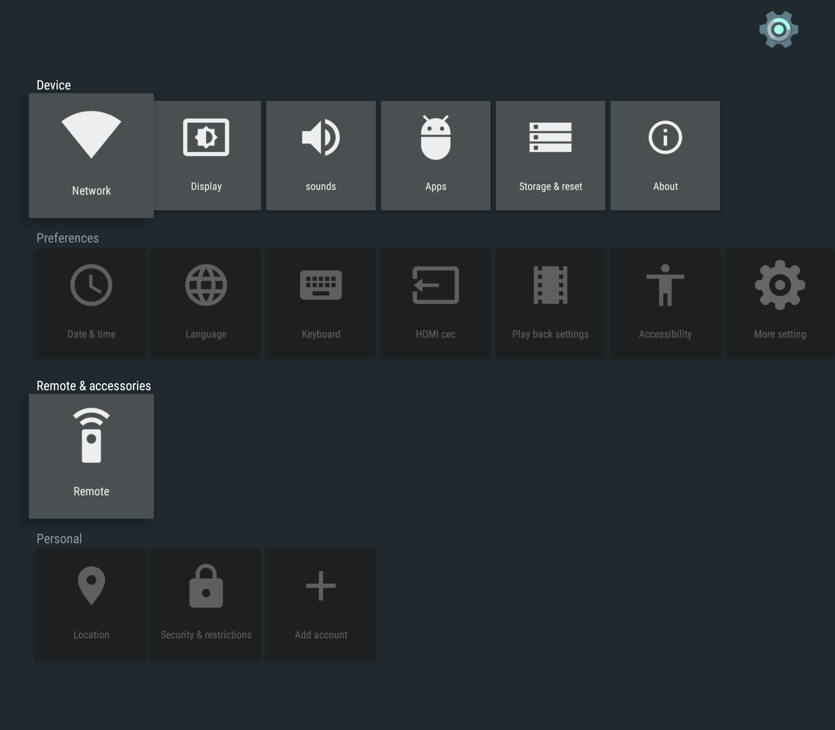The width and height of the screenshot is (835, 730).
Task: Click the Add account plus icon
Action: pyautogui.click(x=321, y=586)
